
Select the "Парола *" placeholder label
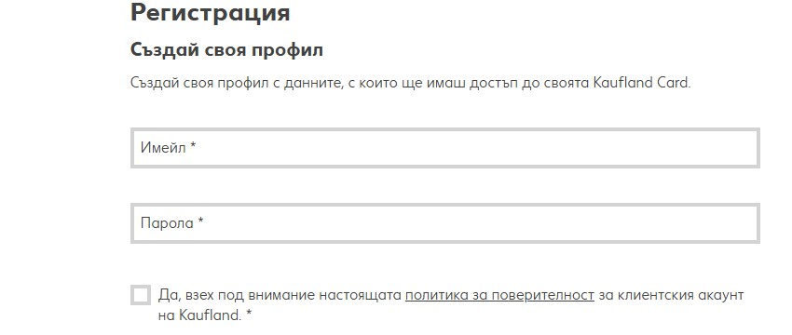tap(171, 223)
